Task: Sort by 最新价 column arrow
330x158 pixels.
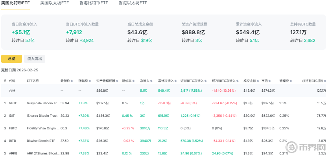Action: pyautogui.click(x=71, y=80)
